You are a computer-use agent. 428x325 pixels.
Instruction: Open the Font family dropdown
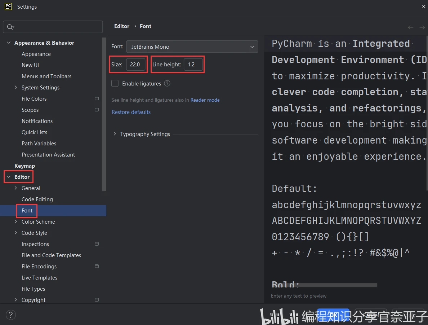coord(192,47)
